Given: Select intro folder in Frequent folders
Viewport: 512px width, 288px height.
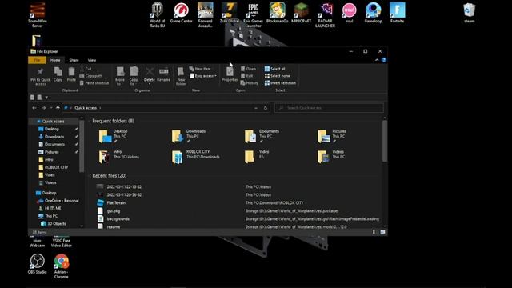Looking at the screenshot, I should 119,157.
